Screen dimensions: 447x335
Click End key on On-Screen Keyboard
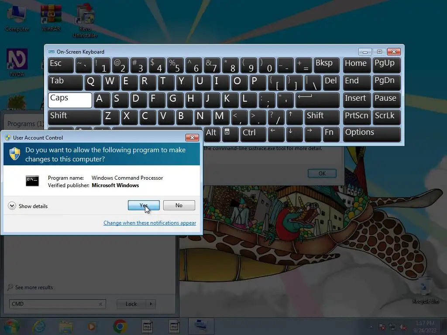(x=357, y=82)
